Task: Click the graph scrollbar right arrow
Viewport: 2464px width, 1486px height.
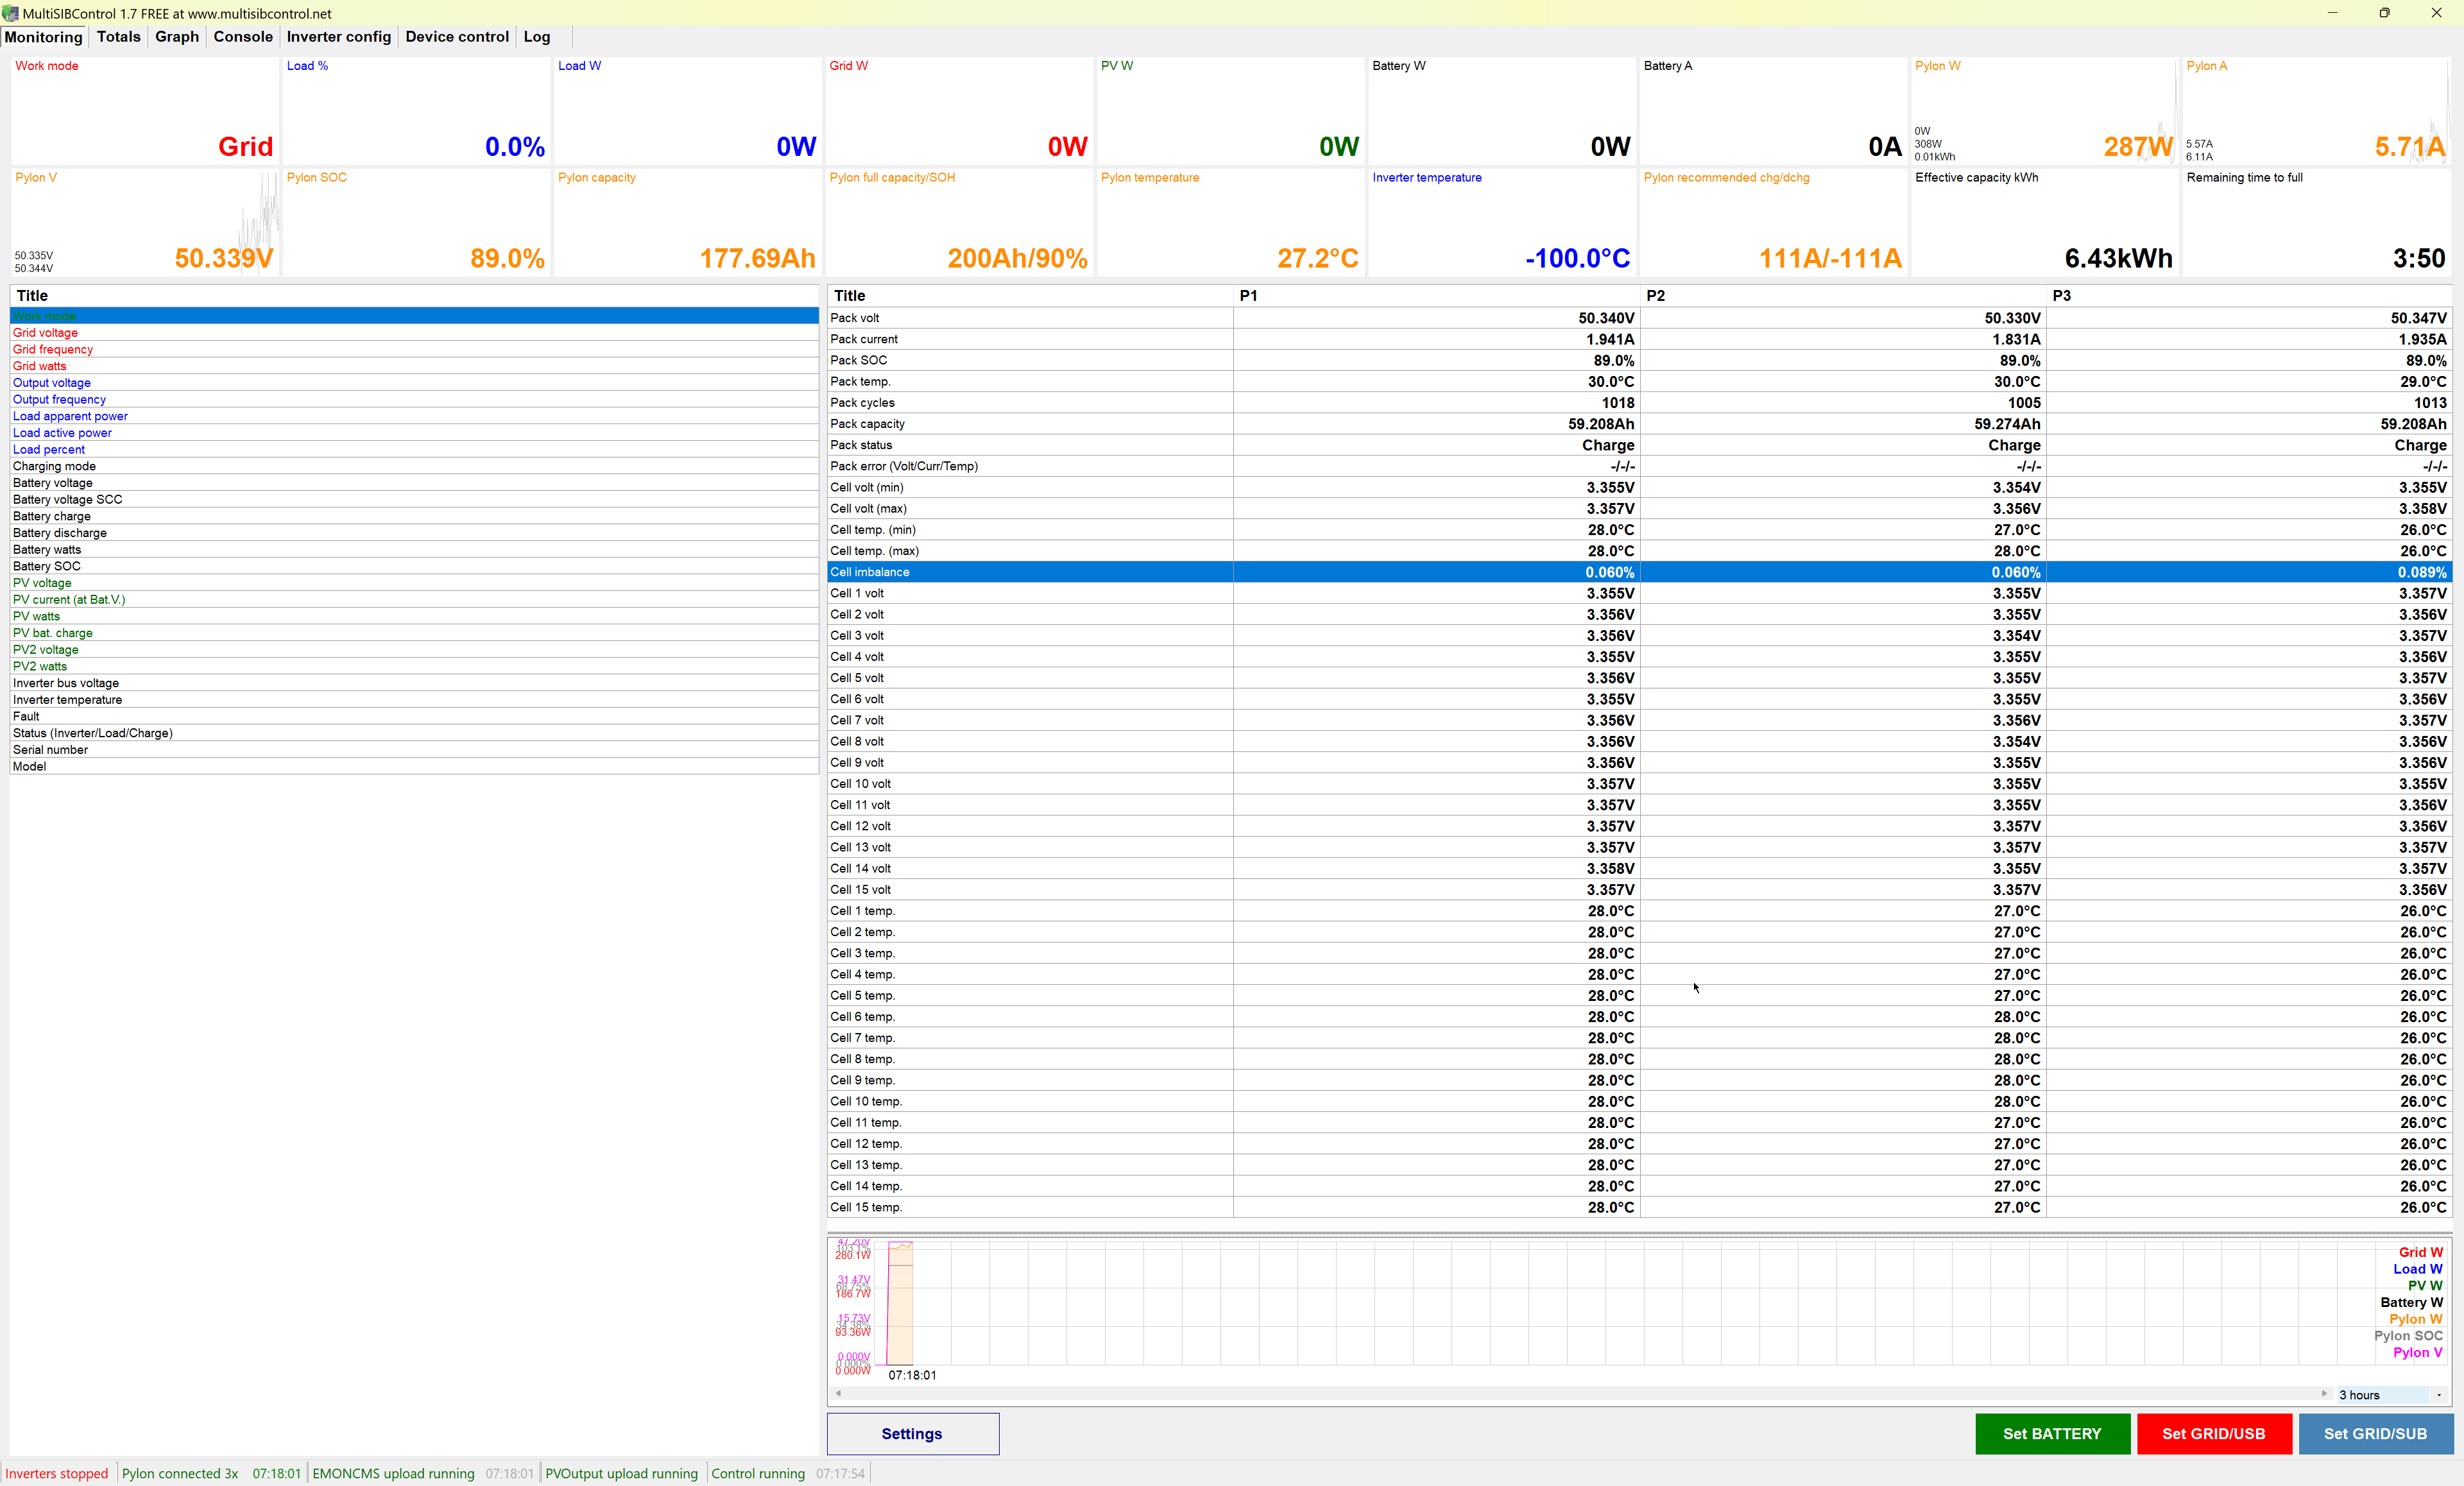Action: click(2324, 1394)
